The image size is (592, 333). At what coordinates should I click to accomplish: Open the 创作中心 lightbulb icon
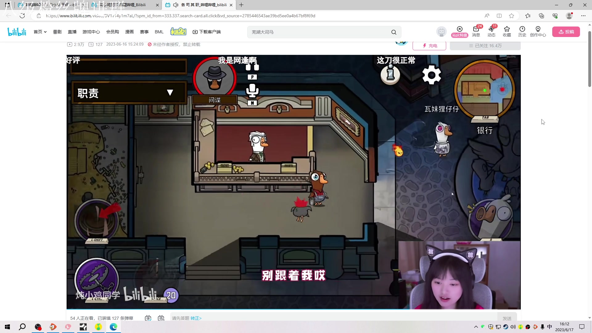pyautogui.click(x=538, y=31)
